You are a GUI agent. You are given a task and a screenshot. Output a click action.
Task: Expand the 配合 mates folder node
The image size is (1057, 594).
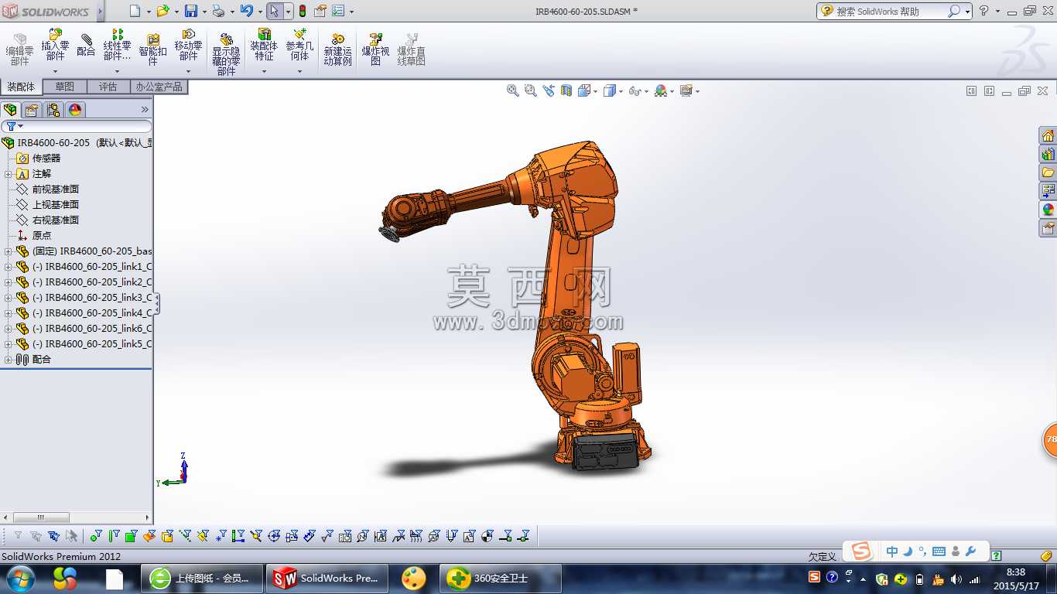[9, 360]
